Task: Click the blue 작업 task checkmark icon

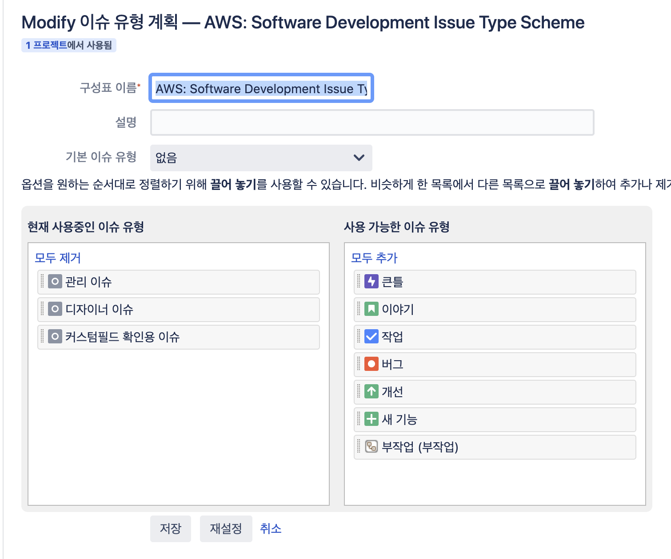Action: pos(371,336)
